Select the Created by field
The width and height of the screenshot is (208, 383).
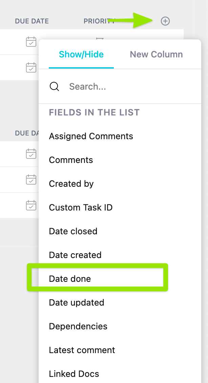pos(71,183)
